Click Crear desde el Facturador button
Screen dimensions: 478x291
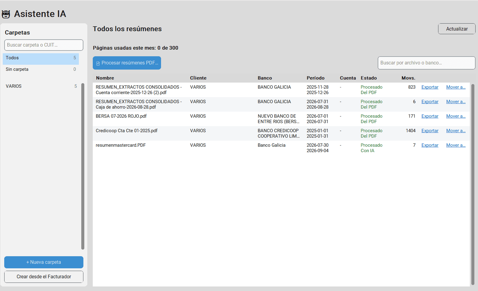pos(44,277)
